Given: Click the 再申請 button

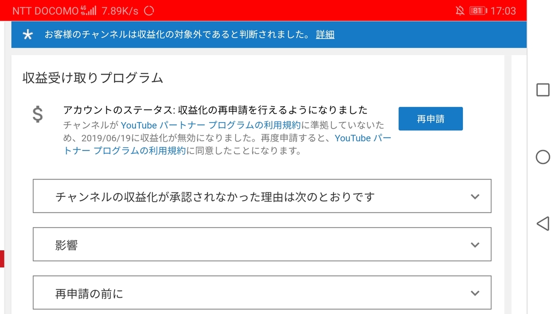Looking at the screenshot, I should click(430, 118).
